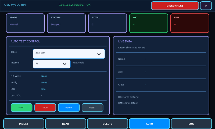Click the TOTAL counter card
215x129 pixels.
[108, 23]
